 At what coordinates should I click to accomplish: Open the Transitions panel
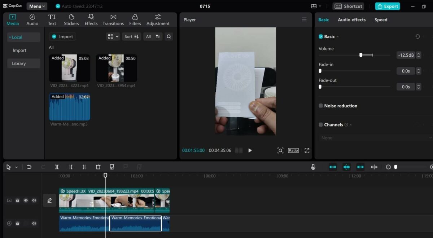pyautogui.click(x=113, y=19)
